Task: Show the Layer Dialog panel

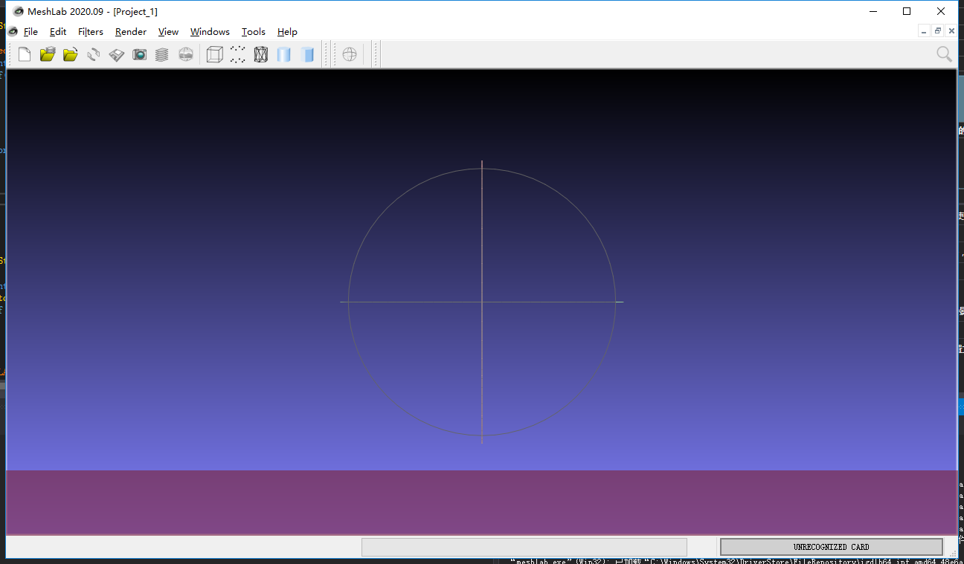Action: (162, 54)
